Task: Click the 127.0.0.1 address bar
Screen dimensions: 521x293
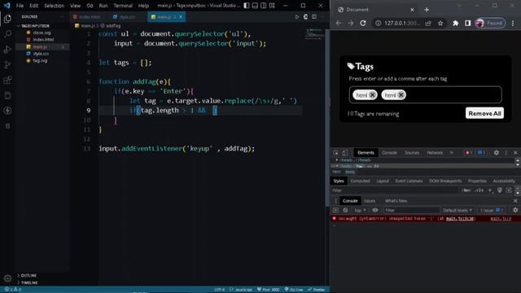Action: click(x=401, y=23)
